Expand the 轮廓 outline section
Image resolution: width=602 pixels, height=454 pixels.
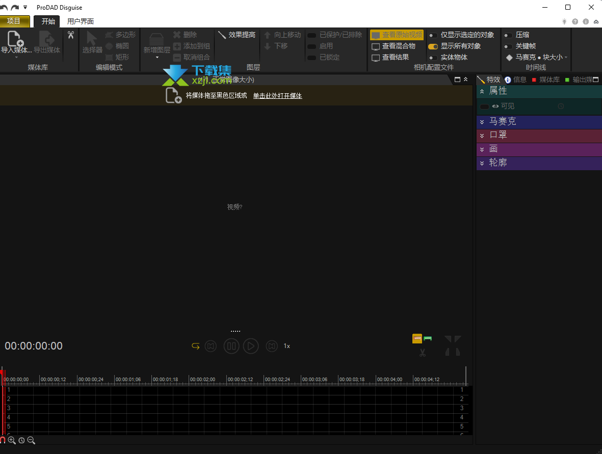(482, 163)
